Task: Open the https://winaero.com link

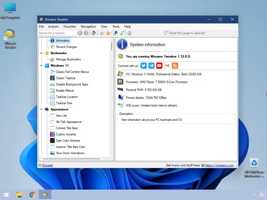Action: click(219, 165)
